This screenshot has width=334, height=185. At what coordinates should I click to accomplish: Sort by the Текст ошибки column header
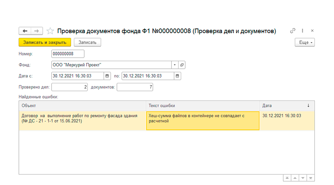click(203, 105)
